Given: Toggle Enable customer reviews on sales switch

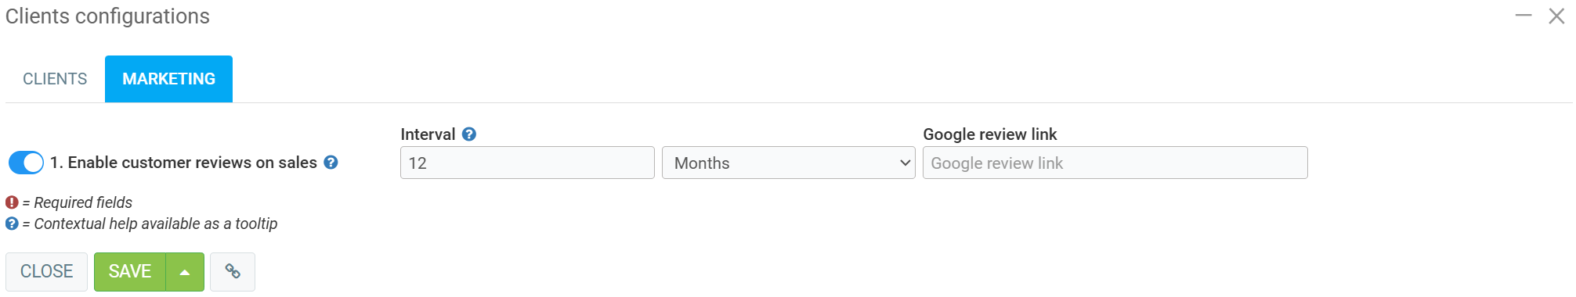Looking at the screenshot, I should point(26,163).
